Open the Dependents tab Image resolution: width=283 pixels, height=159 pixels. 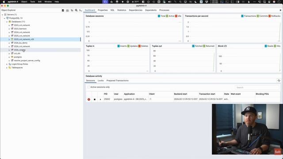point(151,10)
